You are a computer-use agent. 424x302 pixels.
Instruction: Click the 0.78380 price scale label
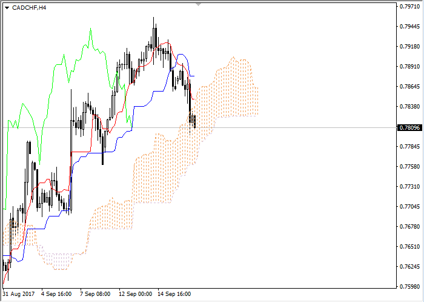[x=409, y=107]
